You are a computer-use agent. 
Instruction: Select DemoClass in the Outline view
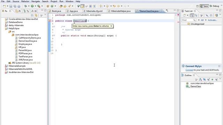point(195,86)
